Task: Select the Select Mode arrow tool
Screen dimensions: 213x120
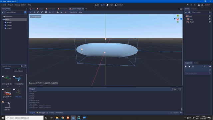Action: pos(30,12)
